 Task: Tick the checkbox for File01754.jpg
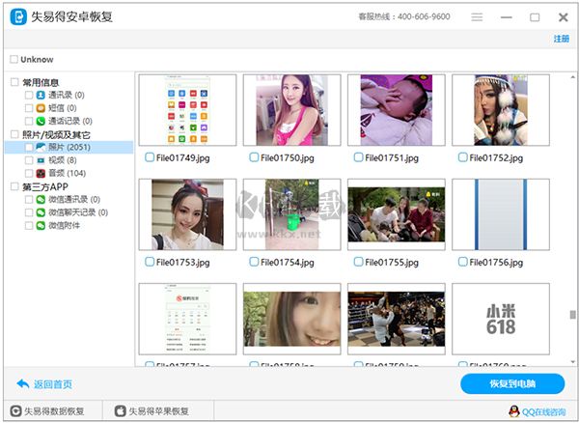click(x=253, y=262)
